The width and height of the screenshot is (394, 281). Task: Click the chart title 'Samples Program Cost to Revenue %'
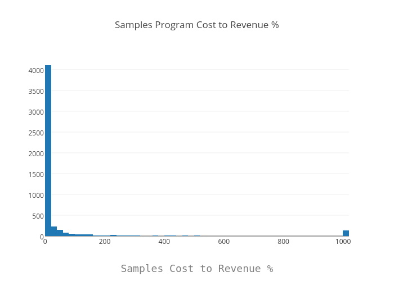click(196, 25)
